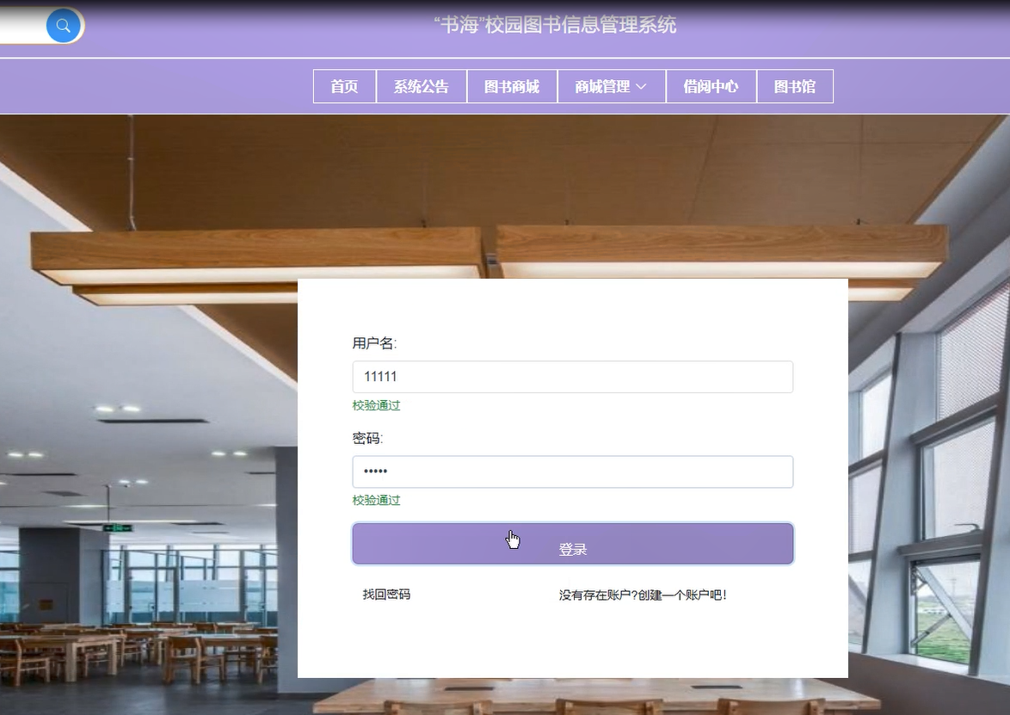1010x715 pixels.
Task: Click the 密码: label
Action: 368,439
